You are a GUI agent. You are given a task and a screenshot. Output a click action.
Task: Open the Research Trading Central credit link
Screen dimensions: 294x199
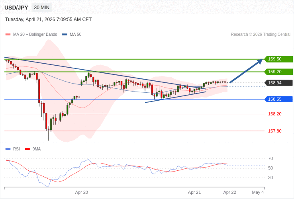(261, 35)
